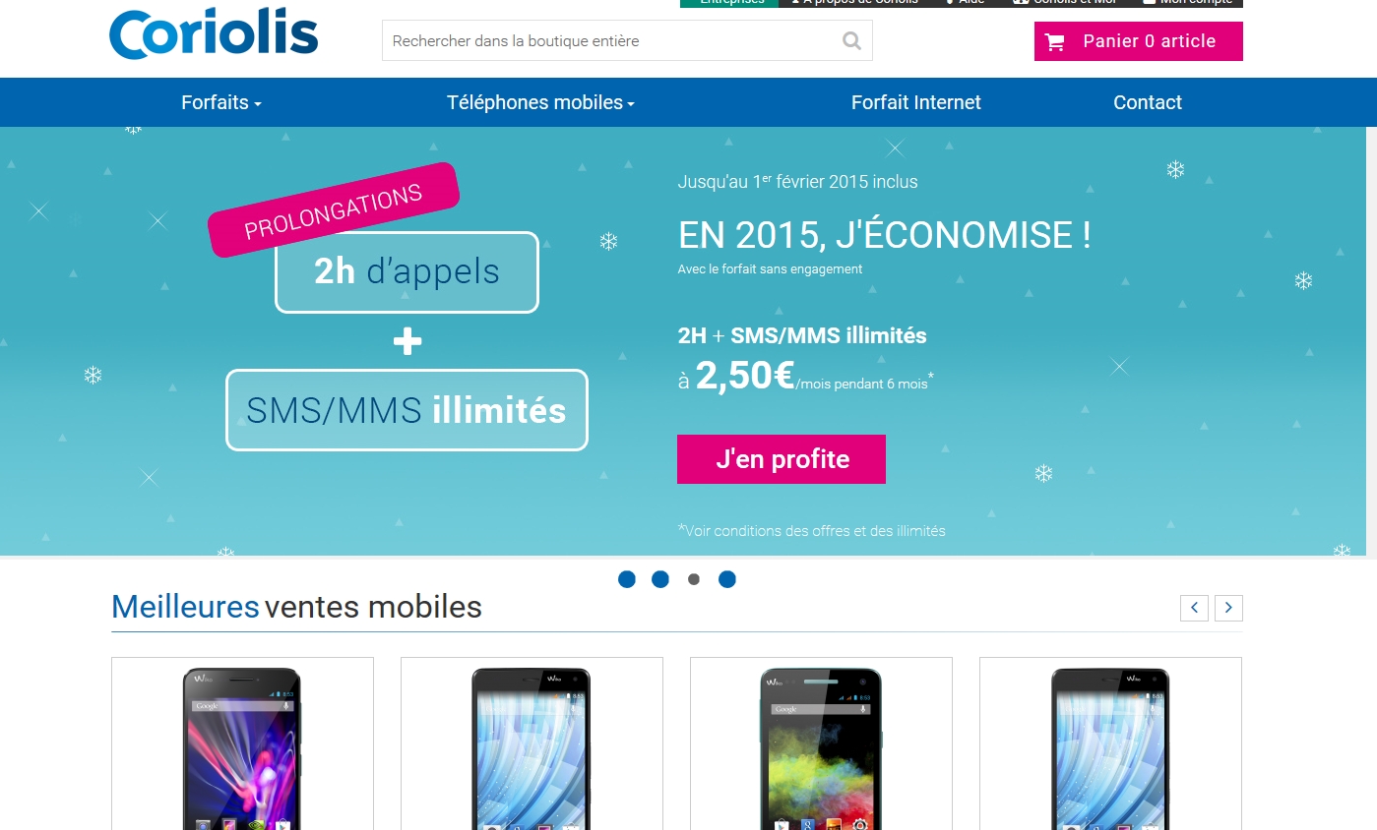Viewport: 1377px width, 830px height.
Task: Focus the boutique search field
Action: tap(610, 41)
